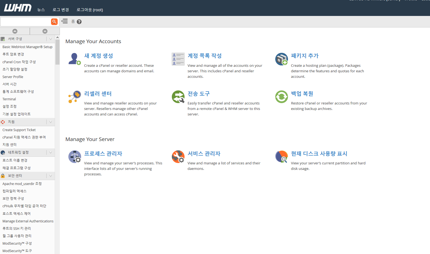Click inside the sidebar search field
The image size is (430, 254).
pyautogui.click(x=25, y=21)
